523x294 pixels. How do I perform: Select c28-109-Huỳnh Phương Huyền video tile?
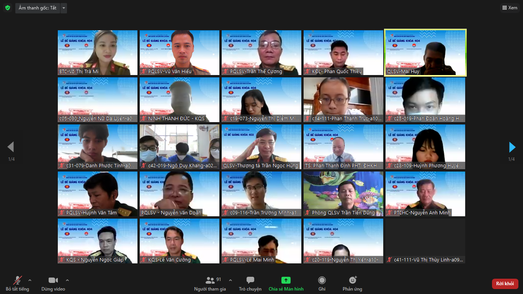click(x=425, y=147)
